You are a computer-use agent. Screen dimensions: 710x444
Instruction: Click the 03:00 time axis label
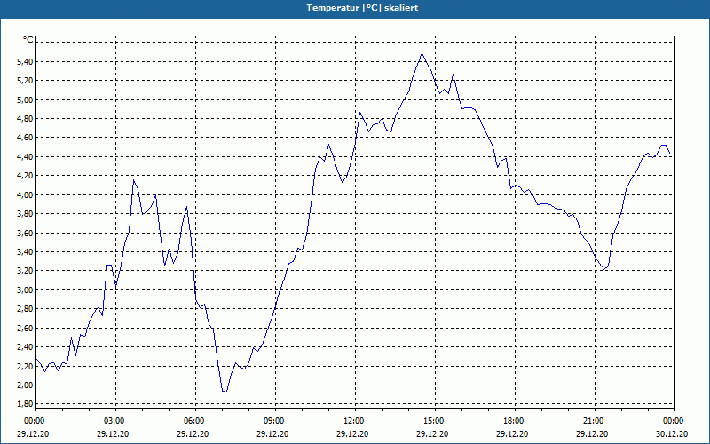click(116, 421)
